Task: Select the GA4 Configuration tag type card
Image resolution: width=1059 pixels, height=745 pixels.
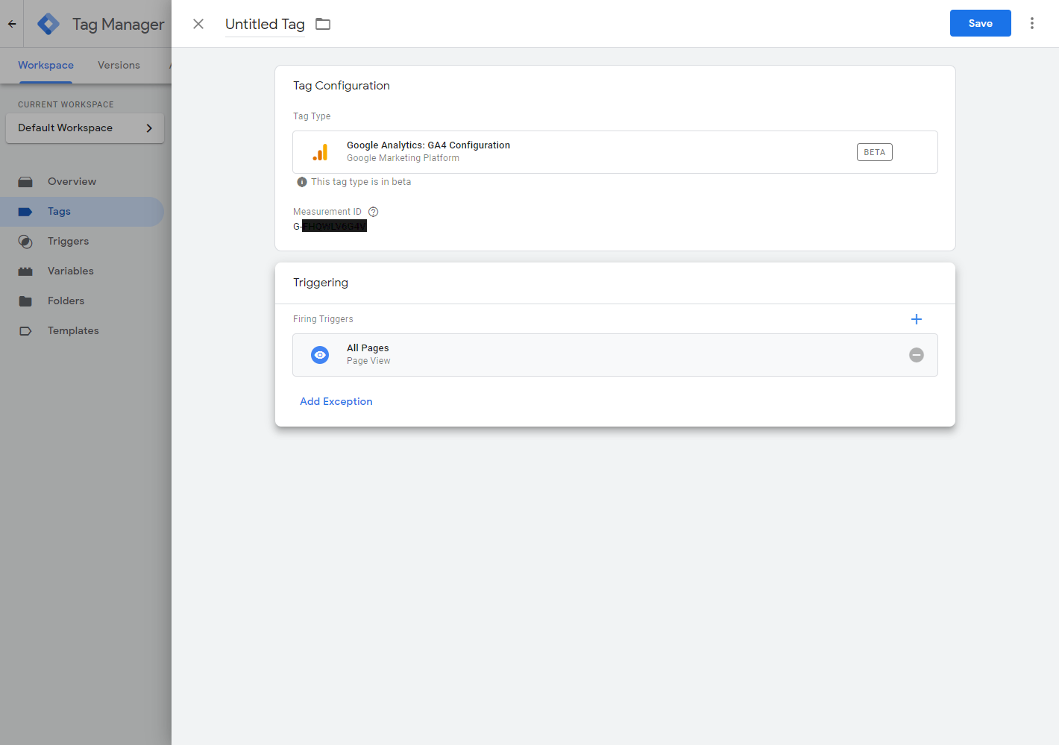Action: tap(615, 152)
